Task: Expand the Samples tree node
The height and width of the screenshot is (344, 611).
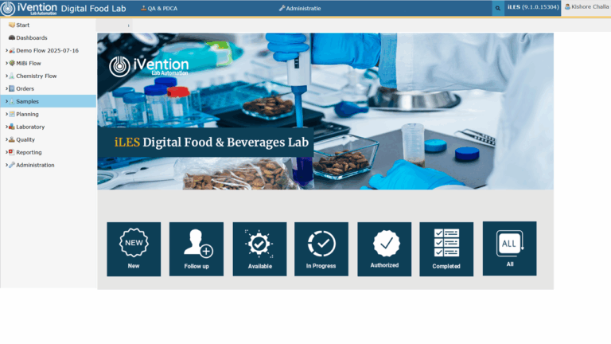Action: coord(6,101)
